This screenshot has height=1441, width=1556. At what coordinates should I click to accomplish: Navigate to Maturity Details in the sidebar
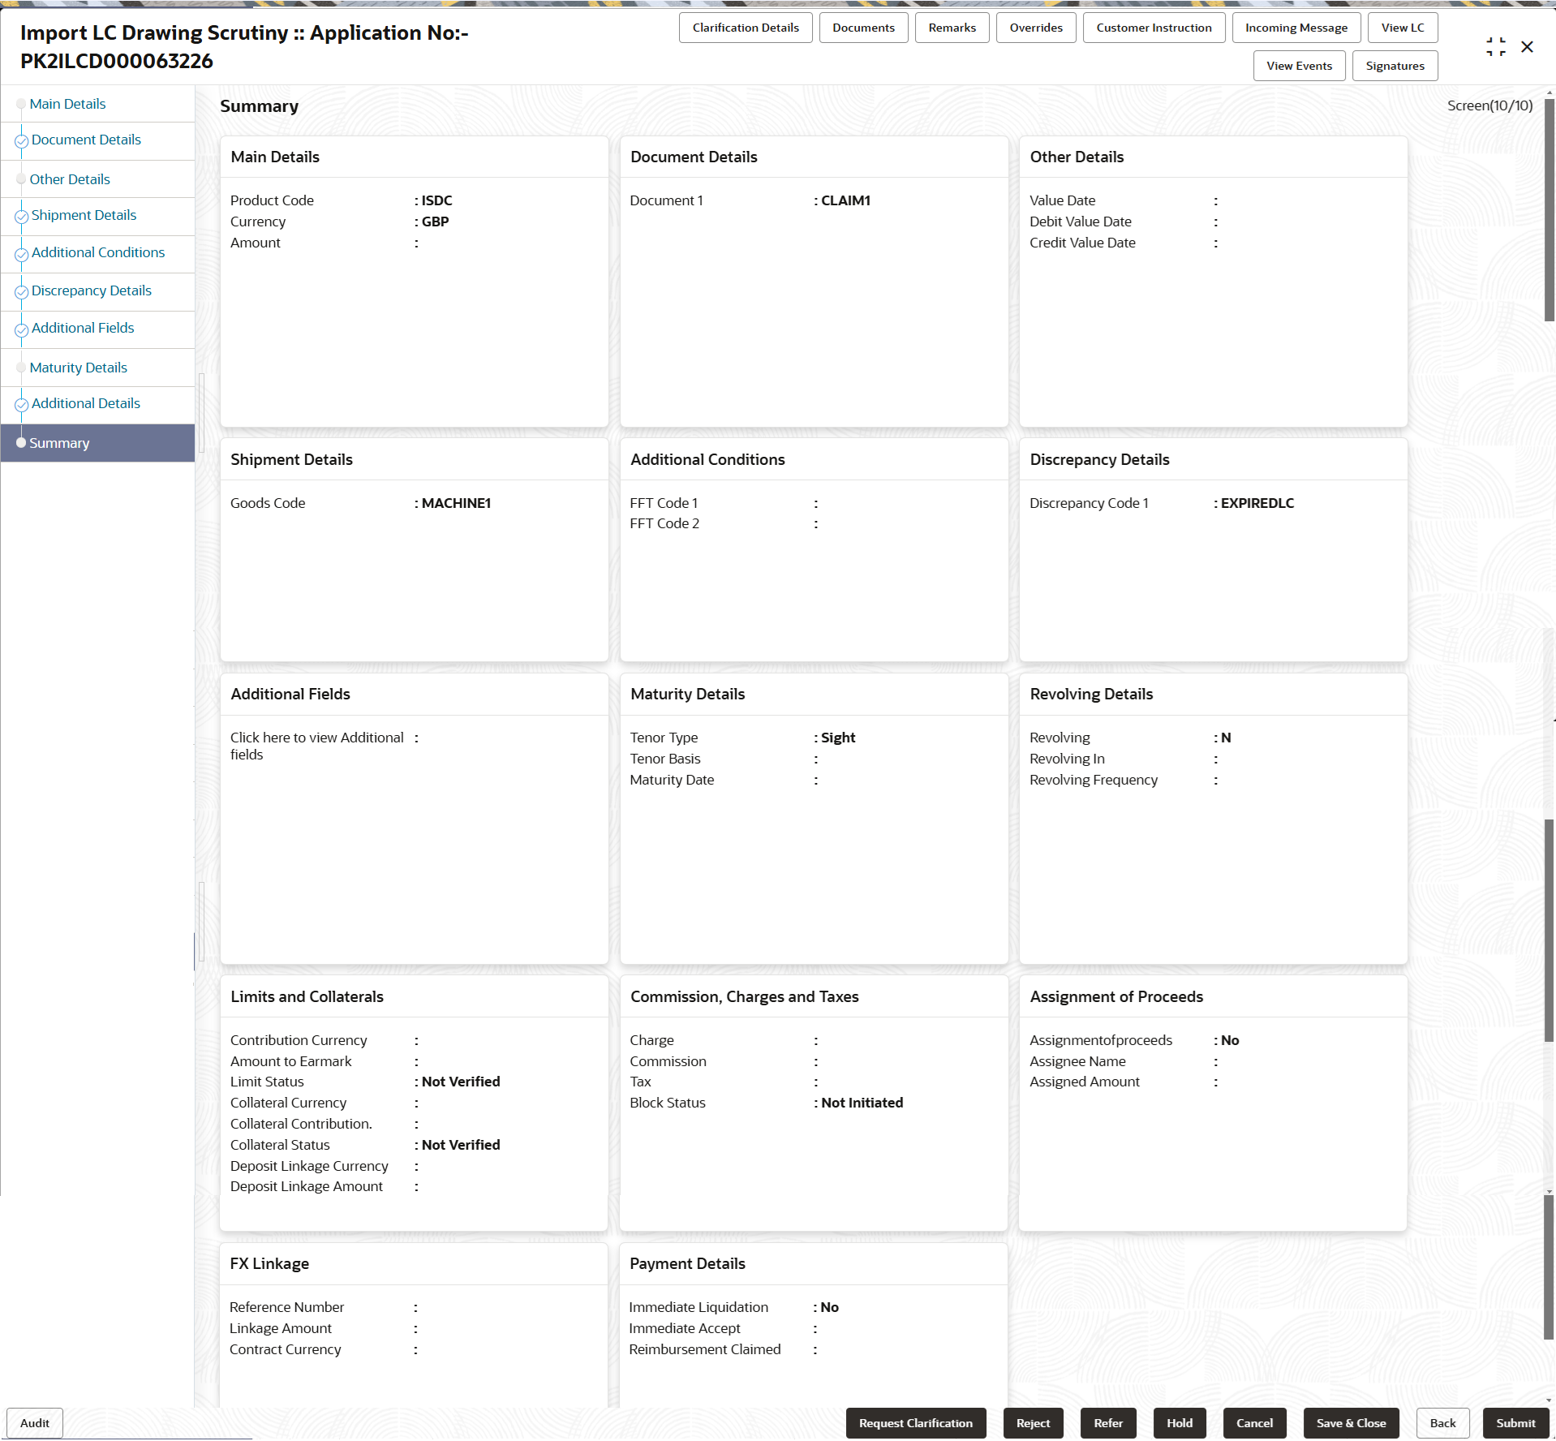point(78,367)
